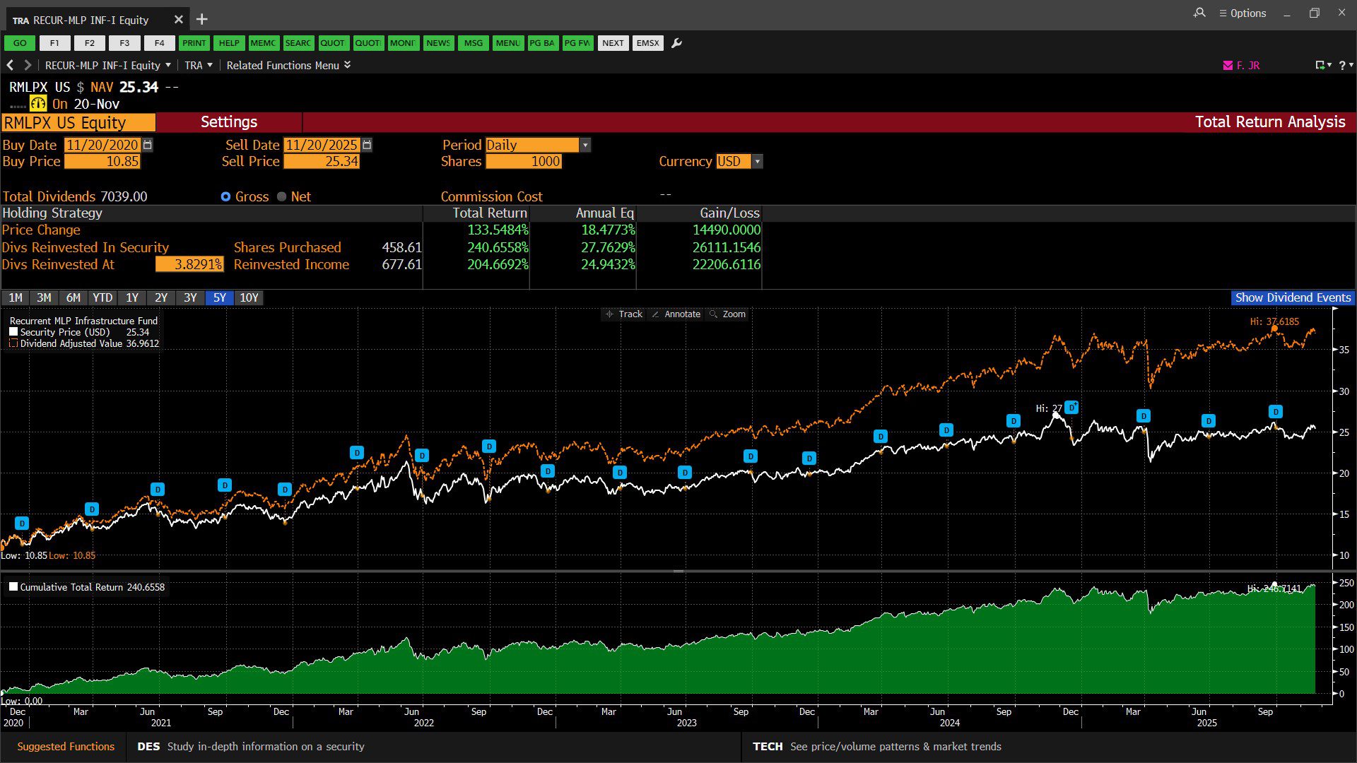Viewport: 1357px width, 763px height.
Task: Click Show Dividend Events button
Action: [x=1293, y=297]
